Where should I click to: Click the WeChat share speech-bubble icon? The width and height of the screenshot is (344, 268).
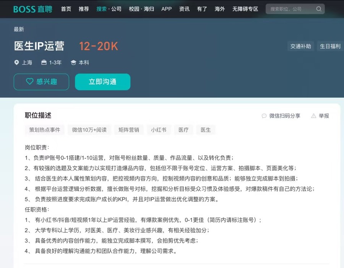pyautogui.click(x=264, y=116)
